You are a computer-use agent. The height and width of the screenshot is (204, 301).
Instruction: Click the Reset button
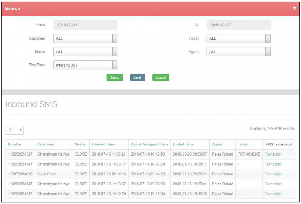137,77
